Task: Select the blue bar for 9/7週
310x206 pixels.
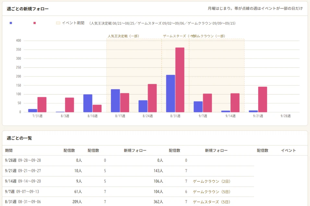Action: 198,107
